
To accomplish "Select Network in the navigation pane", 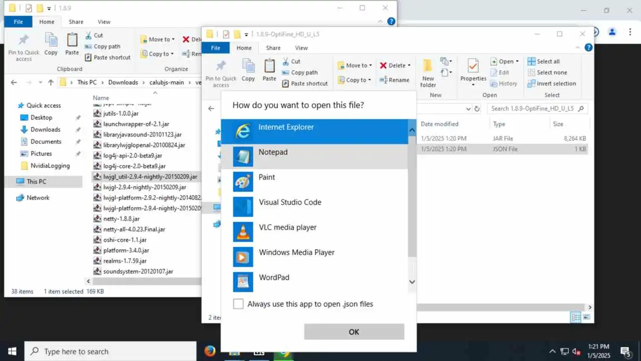I will pos(38,198).
